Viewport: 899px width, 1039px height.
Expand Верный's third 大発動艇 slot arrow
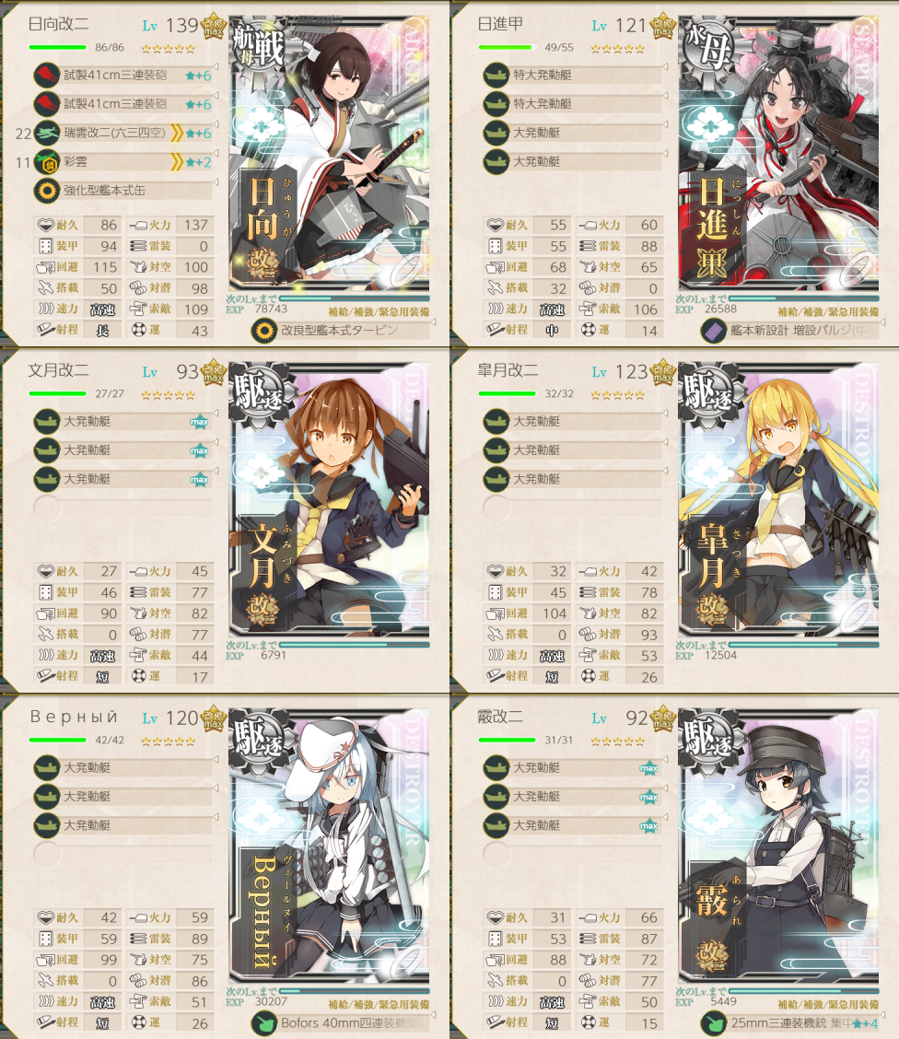coord(216,817)
